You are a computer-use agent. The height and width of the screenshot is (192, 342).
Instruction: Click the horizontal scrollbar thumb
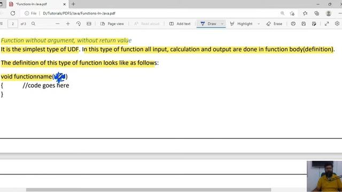pyautogui.click(x=149, y=190)
